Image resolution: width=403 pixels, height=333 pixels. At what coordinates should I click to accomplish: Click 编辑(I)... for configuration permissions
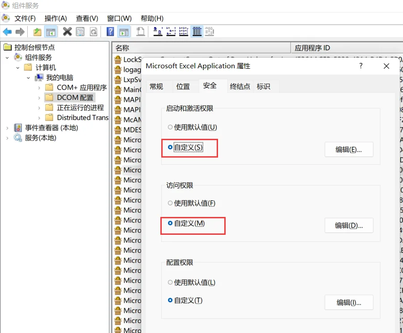coord(349,303)
